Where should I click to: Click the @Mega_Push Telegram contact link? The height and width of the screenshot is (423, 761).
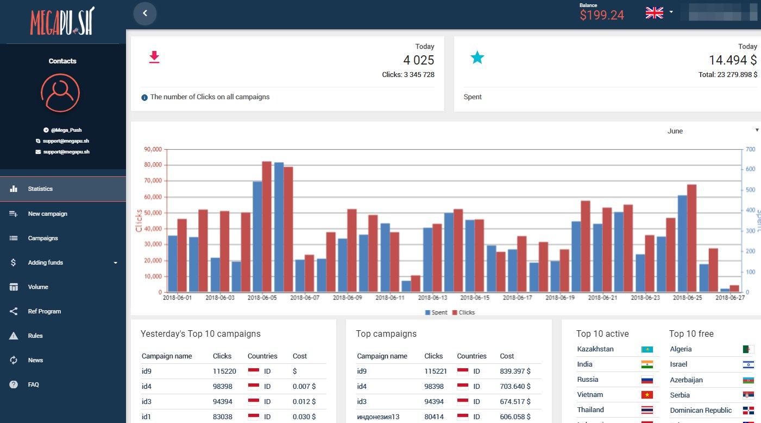tap(66, 130)
